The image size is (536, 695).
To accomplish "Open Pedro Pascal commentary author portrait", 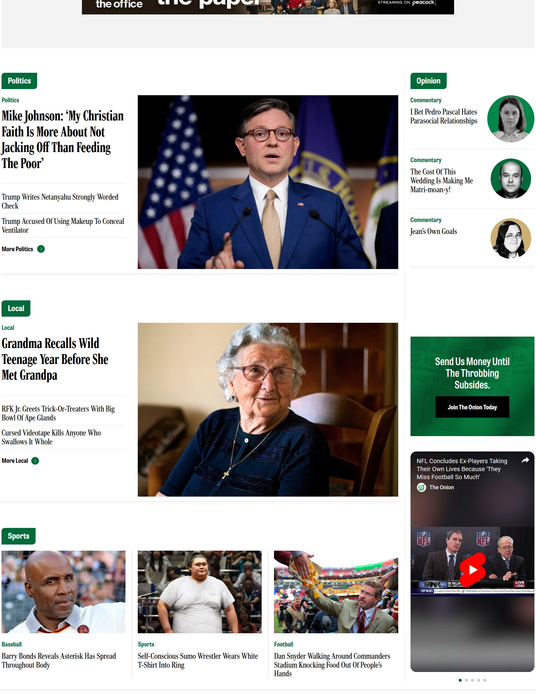I will coord(511,118).
